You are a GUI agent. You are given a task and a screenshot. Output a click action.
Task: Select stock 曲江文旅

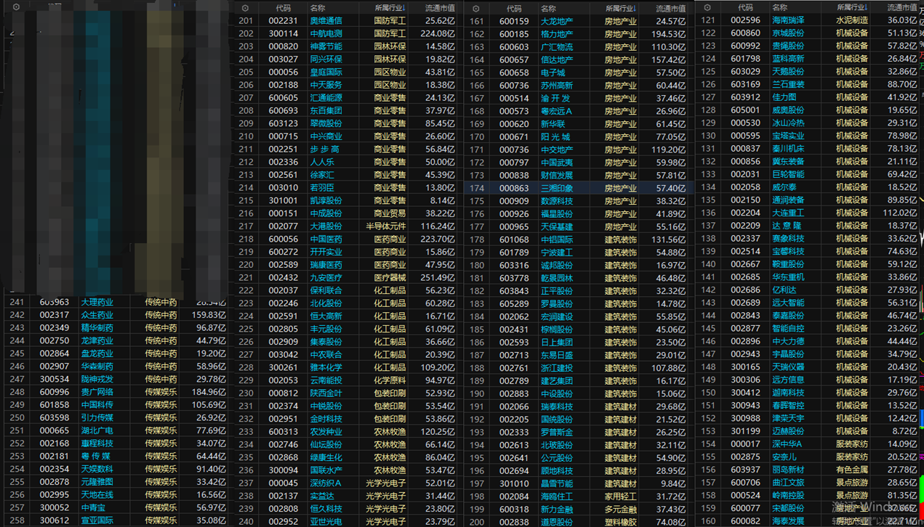click(788, 482)
